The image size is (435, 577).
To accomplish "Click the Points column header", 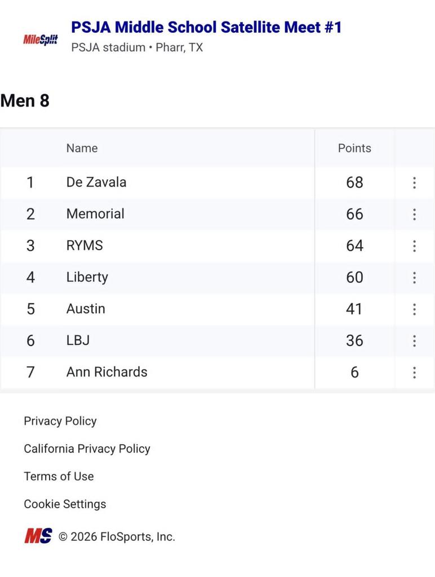I will pos(354,148).
